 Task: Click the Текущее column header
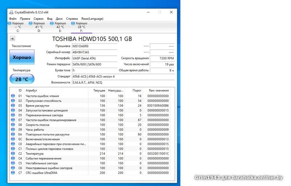pyautogui.click(x=97, y=90)
